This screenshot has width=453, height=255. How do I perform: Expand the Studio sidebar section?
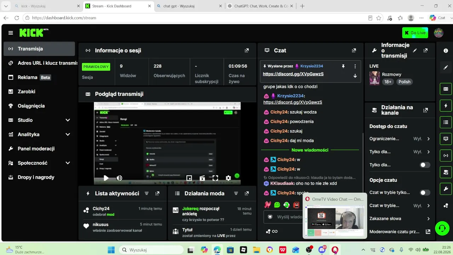pos(39,120)
